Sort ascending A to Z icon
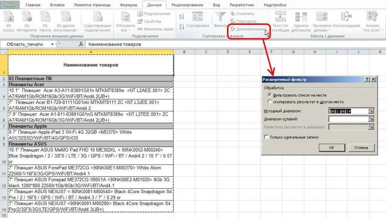386x218 pixels. point(182,17)
